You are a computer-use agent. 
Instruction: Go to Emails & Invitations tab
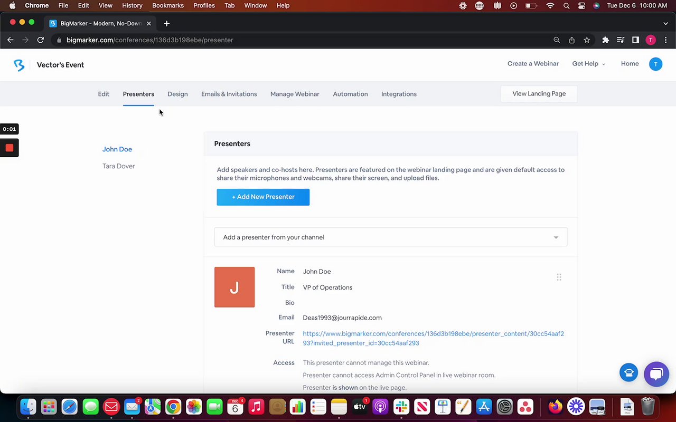click(x=229, y=94)
